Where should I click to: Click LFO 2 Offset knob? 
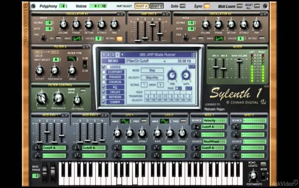coord(182,133)
